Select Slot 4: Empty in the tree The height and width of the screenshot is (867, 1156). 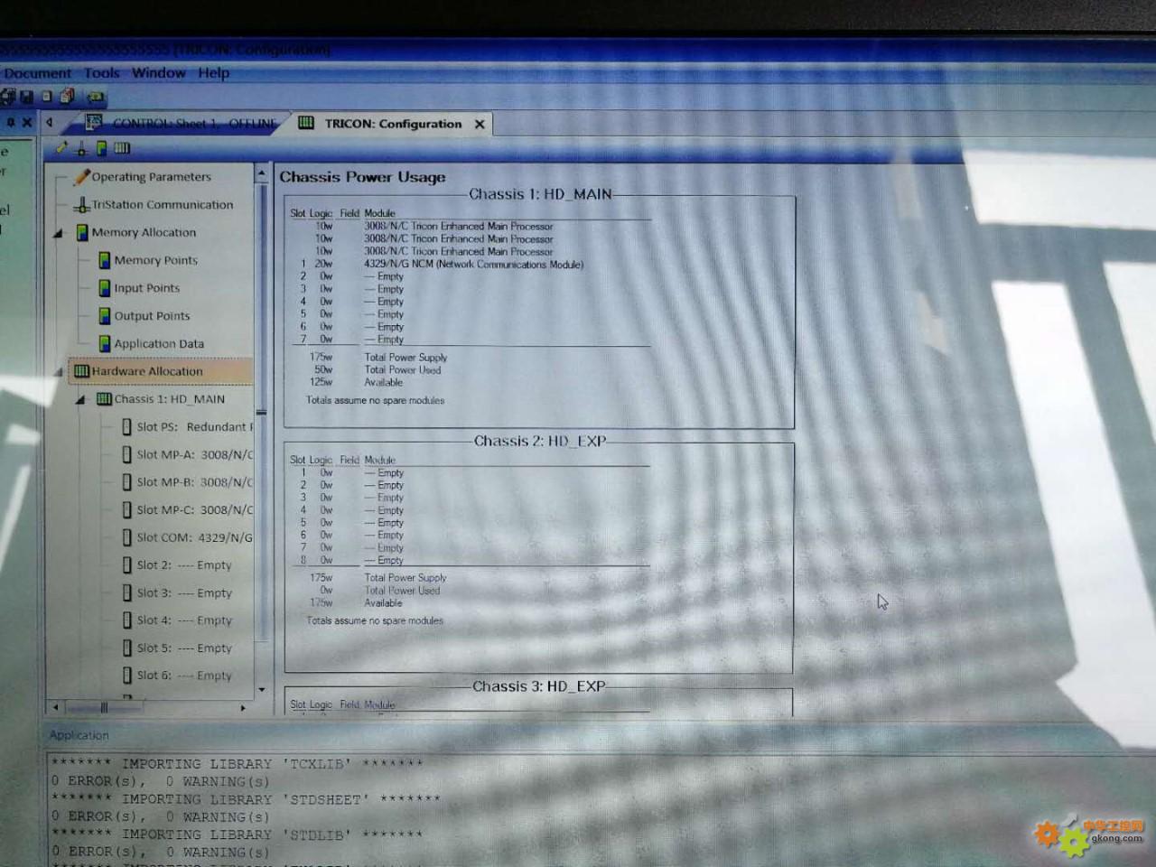tap(177, 620)
